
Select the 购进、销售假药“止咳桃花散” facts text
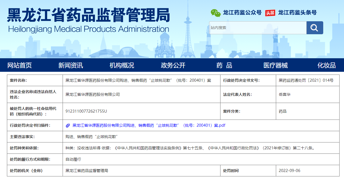coord(92,137)
